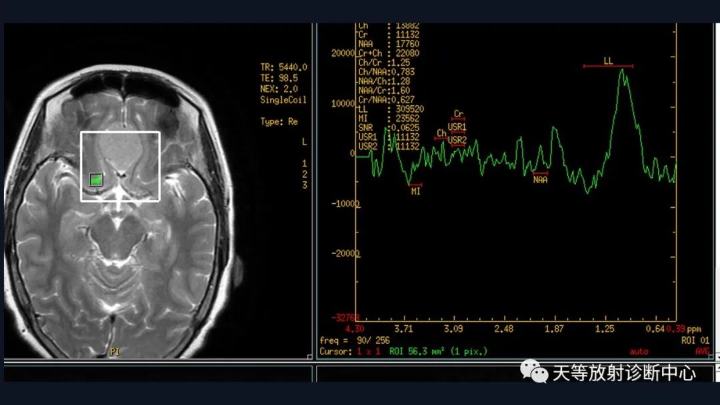Click the 'Type: Re' label
Image resolution: width=720 pixels, height=405 pixels.
(x=279, y=121)
